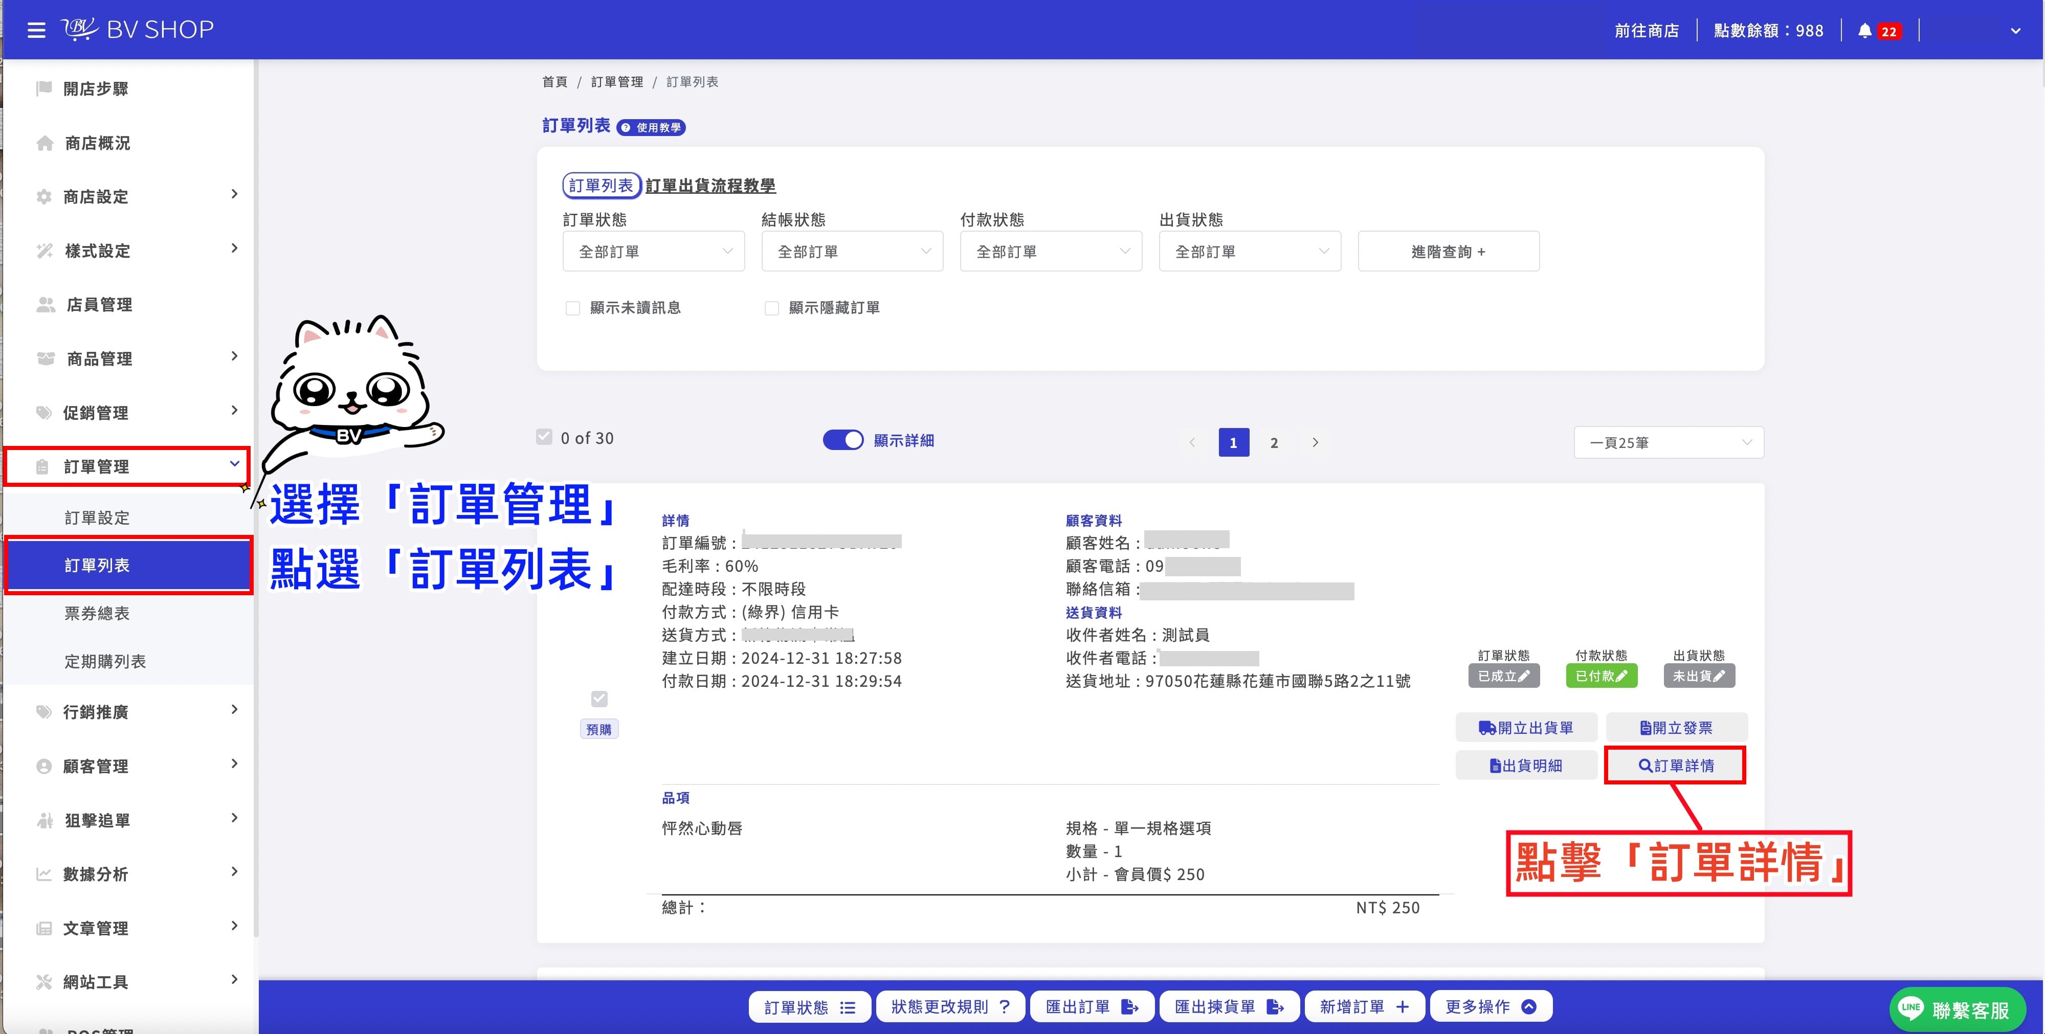The image size is (2045, 1034).
Task: Go to next page arrow
Action: [x=1316, y=443]
